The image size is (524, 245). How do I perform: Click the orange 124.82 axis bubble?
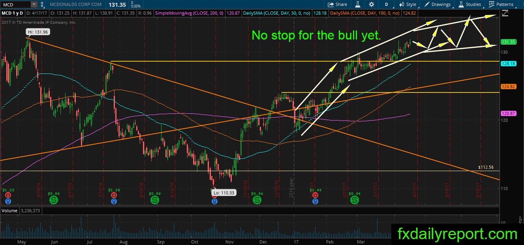(x=508, y=87)
